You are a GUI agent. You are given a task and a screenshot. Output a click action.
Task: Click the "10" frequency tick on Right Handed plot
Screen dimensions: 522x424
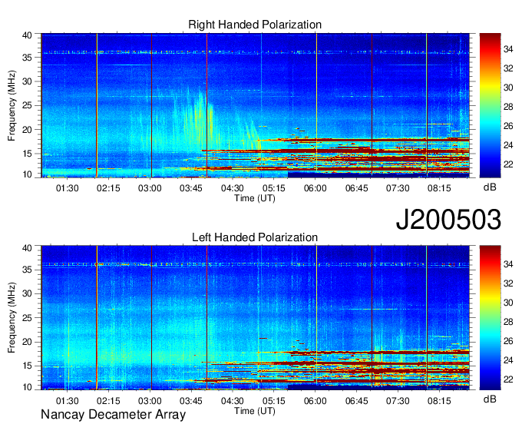[x=27, y=174]
